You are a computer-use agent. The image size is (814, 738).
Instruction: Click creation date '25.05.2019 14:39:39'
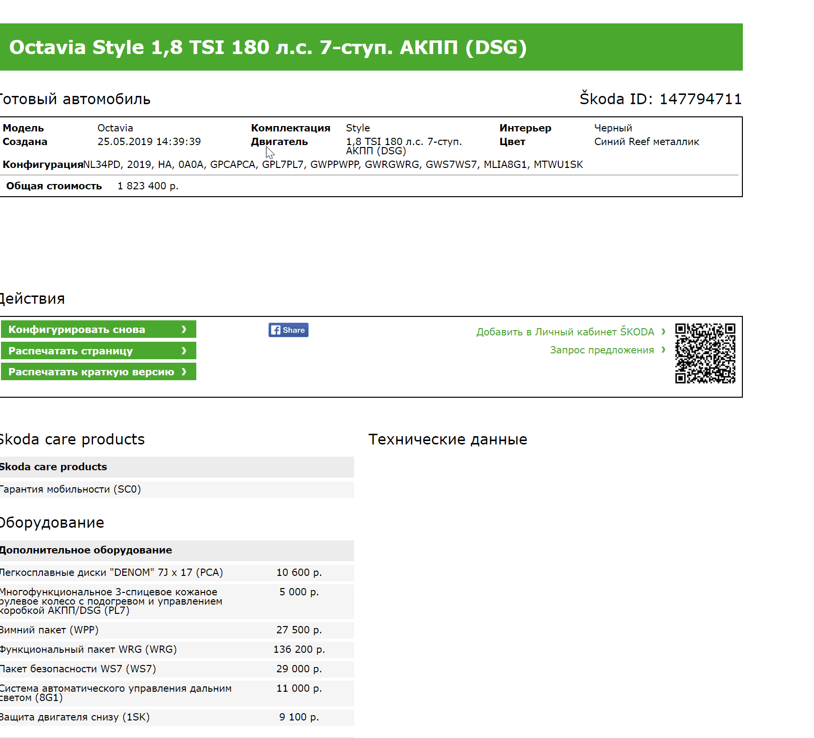coord(149,142)
